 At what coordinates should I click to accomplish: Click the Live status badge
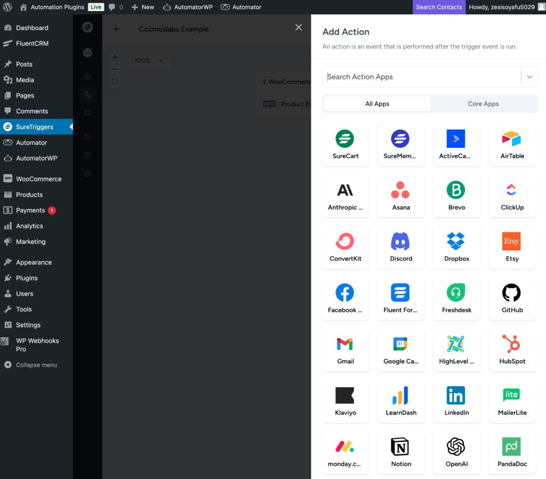click(x=96, y=7)
